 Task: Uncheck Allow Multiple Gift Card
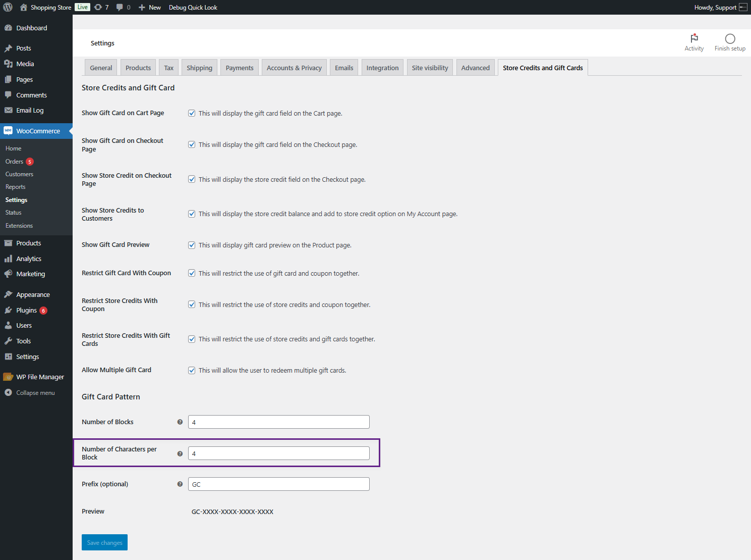pyautogui.click(x=192, y=370)
